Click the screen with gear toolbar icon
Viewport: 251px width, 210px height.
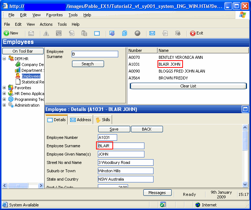[x=112, y=33]
